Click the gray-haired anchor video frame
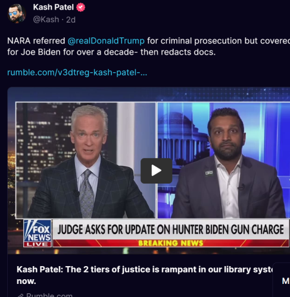This screenshot has height=297, width=290. (86, 160)
